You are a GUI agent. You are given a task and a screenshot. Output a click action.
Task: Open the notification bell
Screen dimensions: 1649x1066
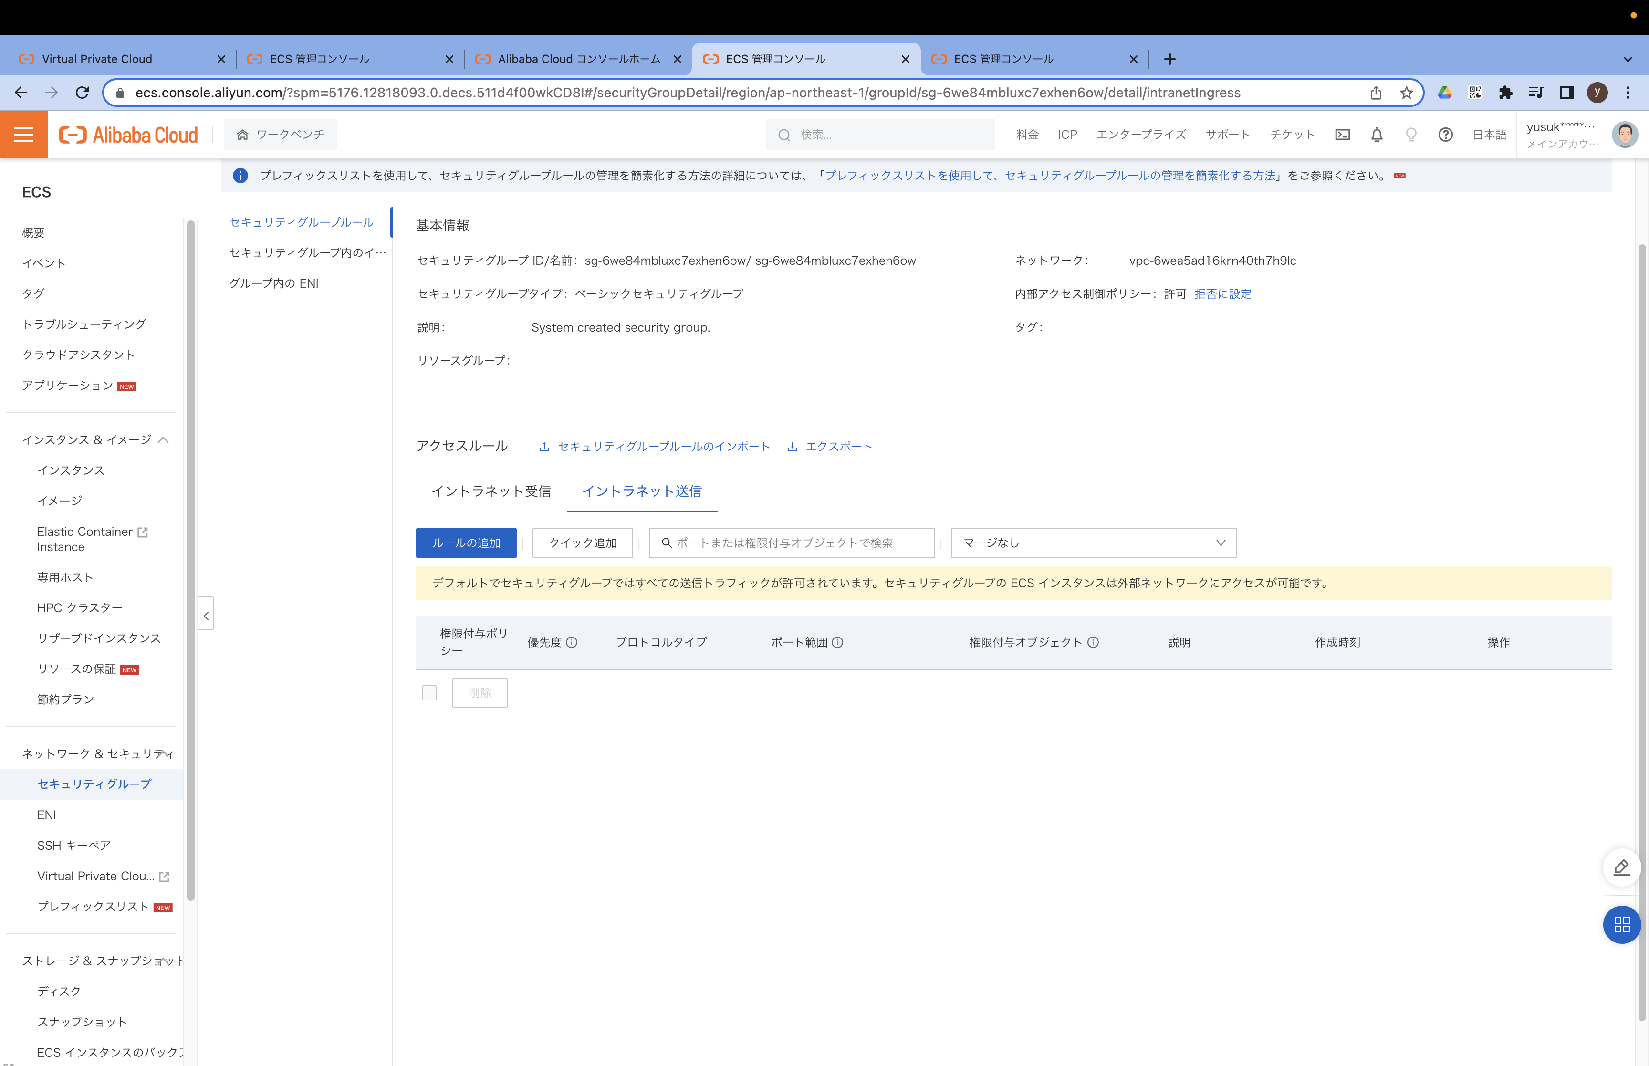coord(1377,134)
